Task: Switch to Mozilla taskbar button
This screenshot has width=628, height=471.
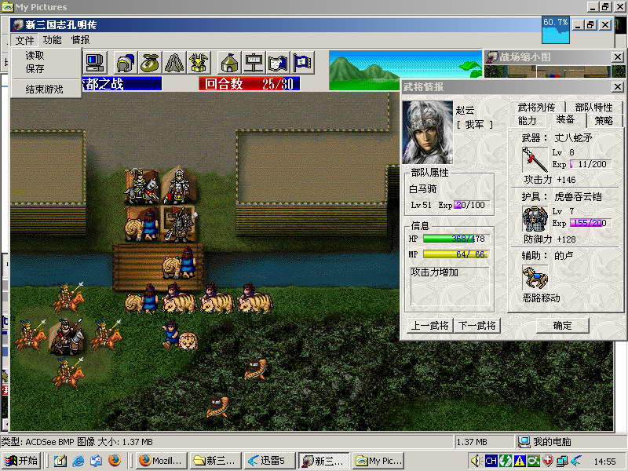Action: pos(162,461)
